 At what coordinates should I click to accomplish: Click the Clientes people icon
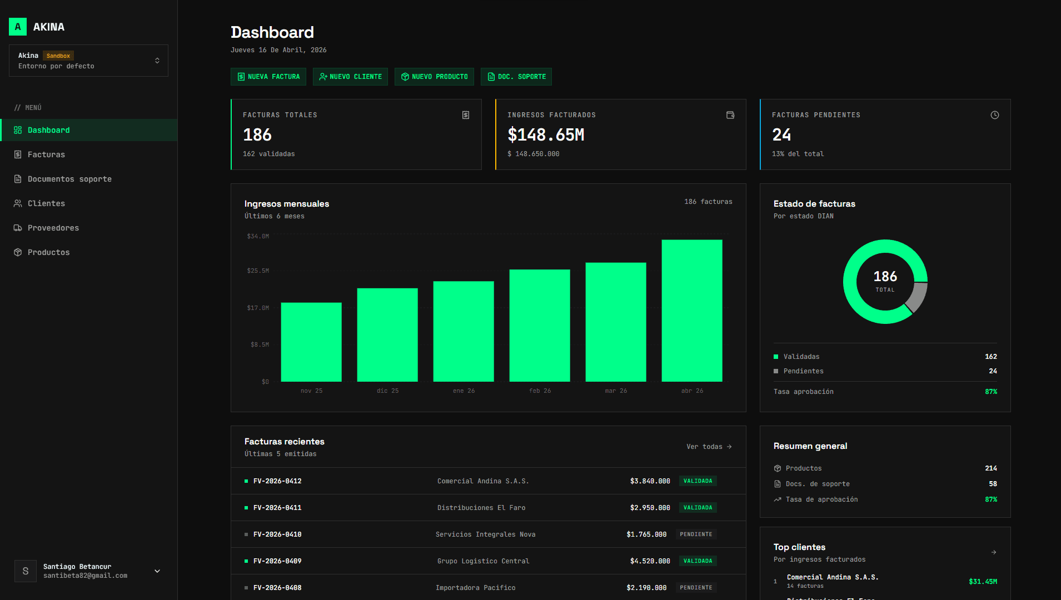click(x=18, y=203)
